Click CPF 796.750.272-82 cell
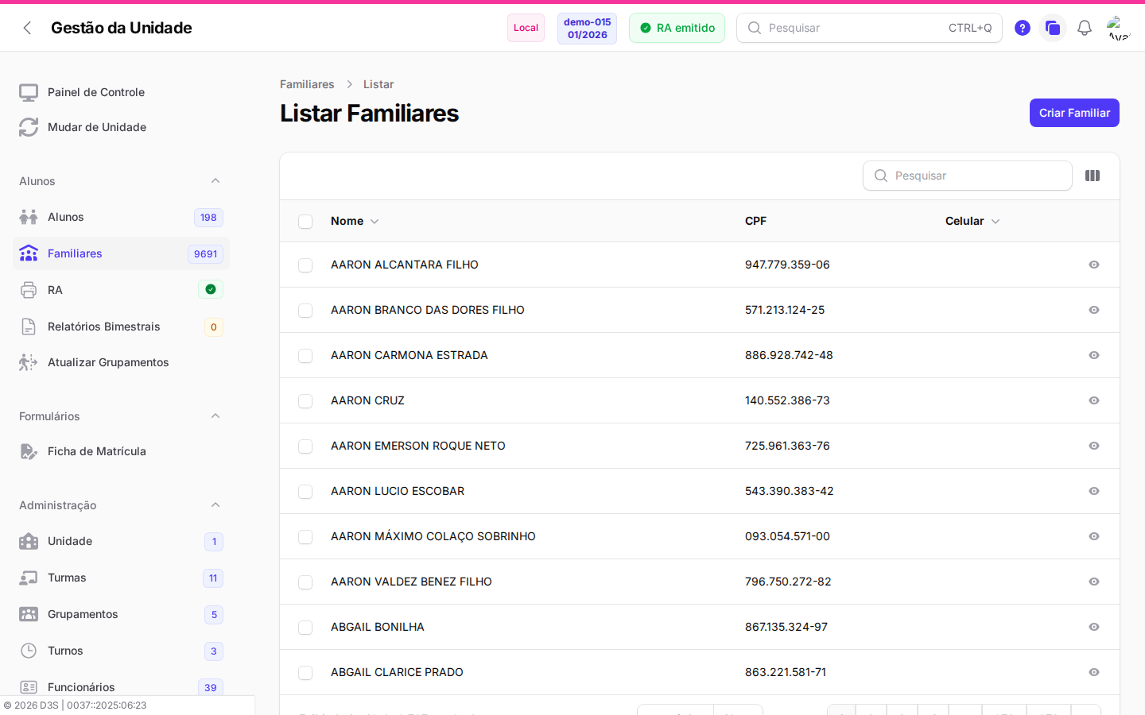This screenshot has height=715, width=1145. [788, 582]
